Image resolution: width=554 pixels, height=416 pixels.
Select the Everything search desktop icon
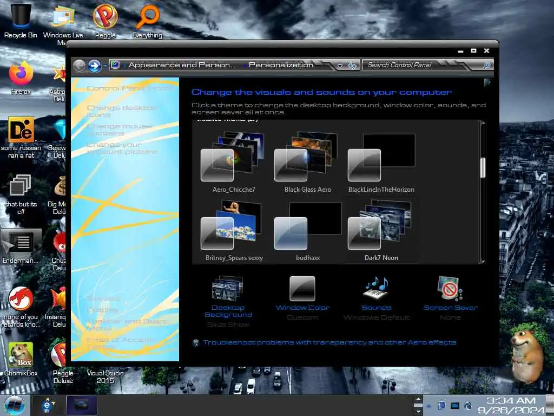(x=147, y=21)
